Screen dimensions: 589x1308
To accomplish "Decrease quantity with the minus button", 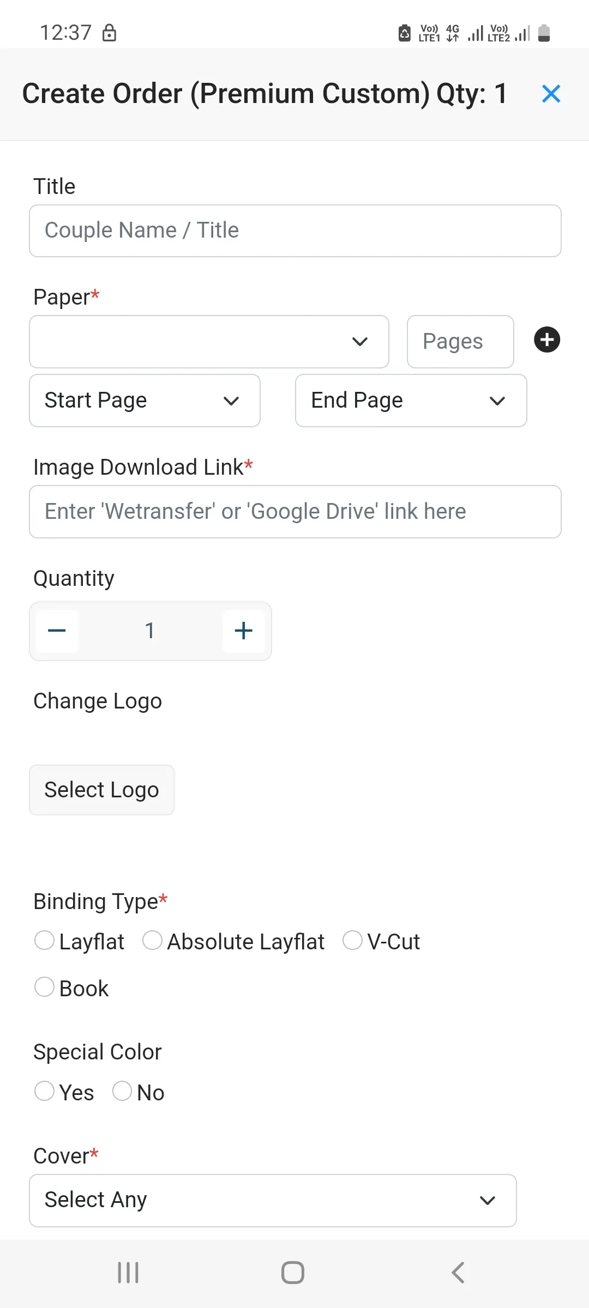I will (57, 631).
